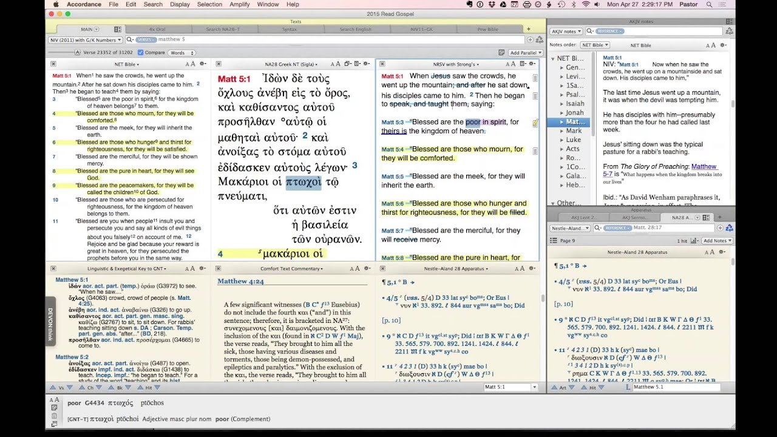Open gear settings in AKJV notes pane
The image size is (777, 437).
point(724,45)
